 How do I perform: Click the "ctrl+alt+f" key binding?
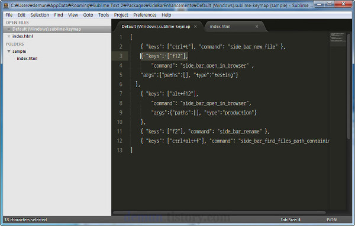[185, 141]
